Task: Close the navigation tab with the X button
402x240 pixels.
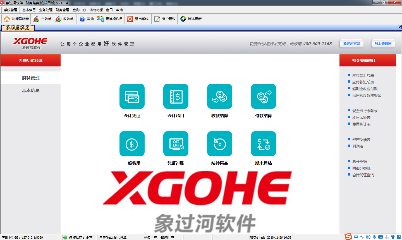Action: pyautogui.click(x=399, y=27)
